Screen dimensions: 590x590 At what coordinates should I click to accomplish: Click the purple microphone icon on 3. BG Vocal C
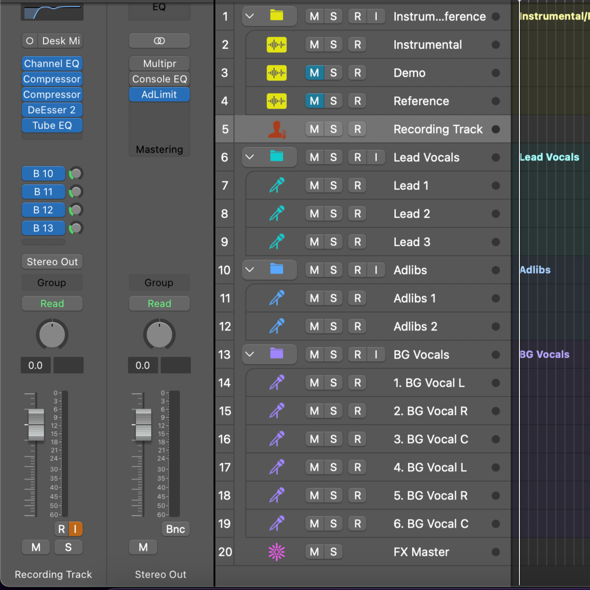click(276, 439)
